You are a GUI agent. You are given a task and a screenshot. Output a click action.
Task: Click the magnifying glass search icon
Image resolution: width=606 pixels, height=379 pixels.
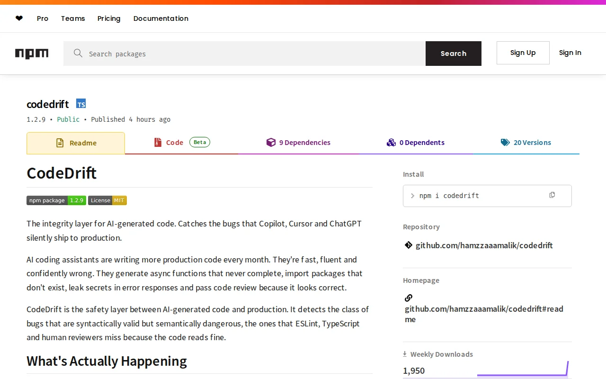tap(78, 53)
